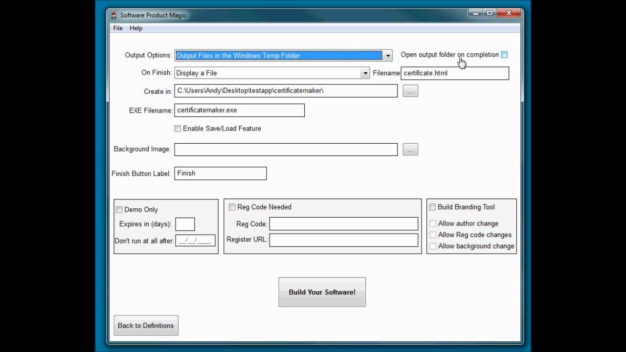This screenshot has width=626, height=352.
Task: Click the Expires in (days) field
Action: tap(185, 224)
